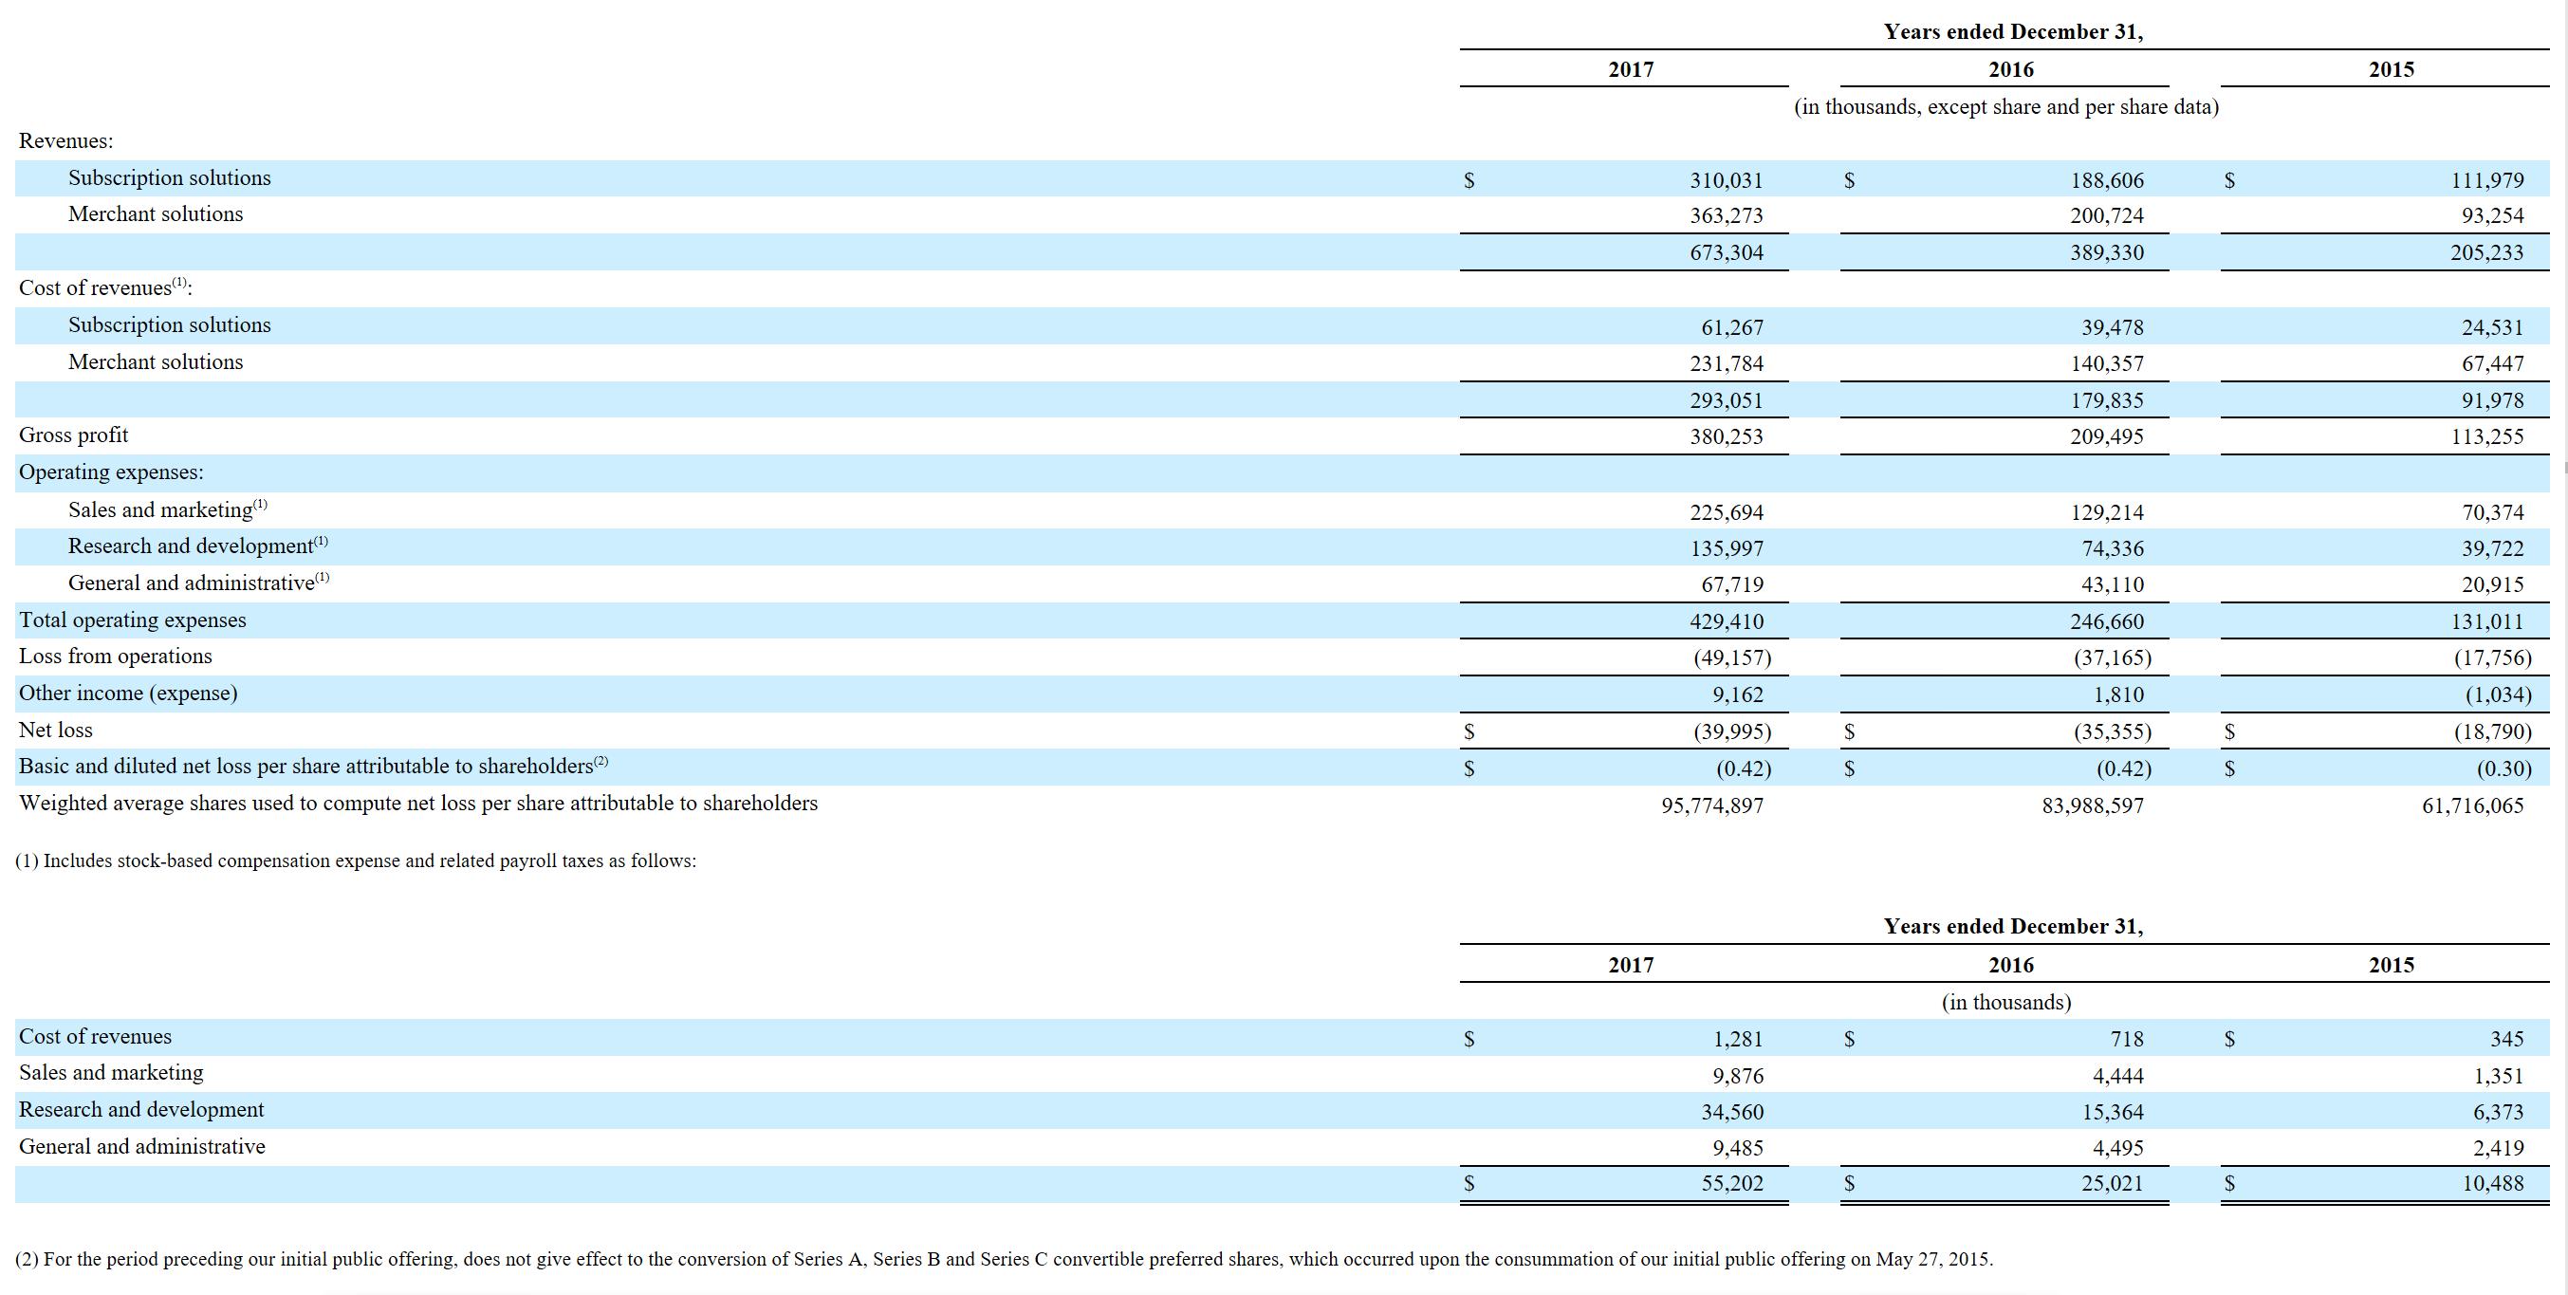This screenshot has height=1295, width=2568.
Task: Click G&A expense value 67,719
Action: pos(1731,584)
